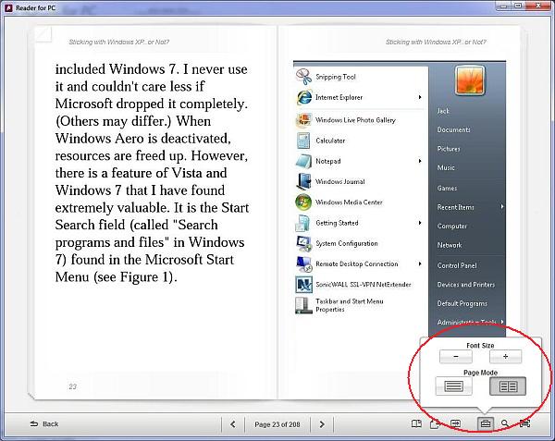Open the book contents and bookmarks icon
Image resolution: width=555 pixels, height=441 pixels.
(416, 423)
